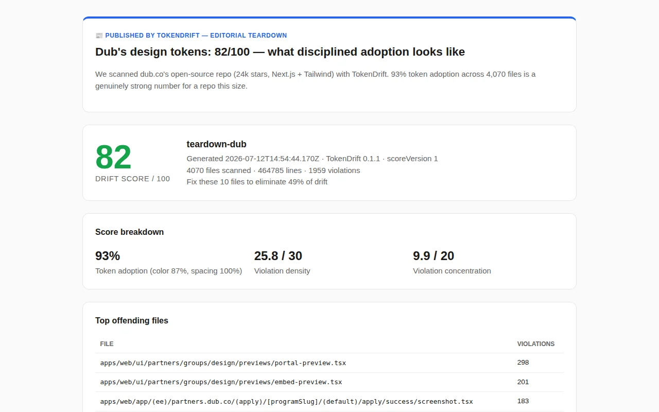This screenshot has width=659, height=412.
Task: Click the 'Score breakdown' heading
Action: coord(129,232)
